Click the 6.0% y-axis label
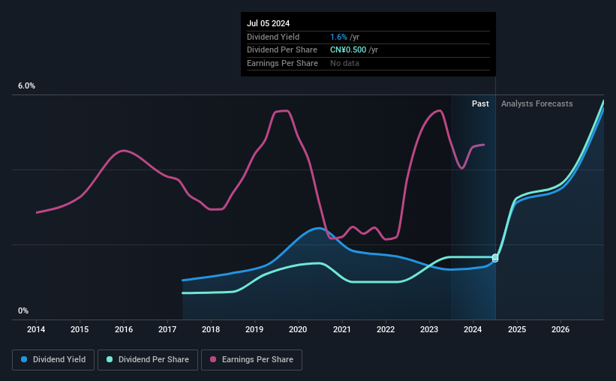This screenshot has width=616, height=381. tap(26, 86)
